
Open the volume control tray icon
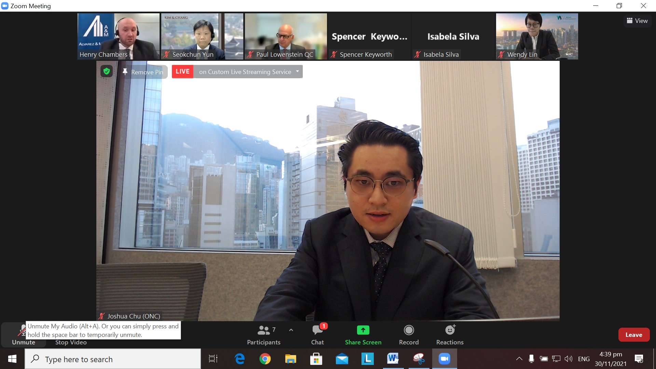coord(568,359)
